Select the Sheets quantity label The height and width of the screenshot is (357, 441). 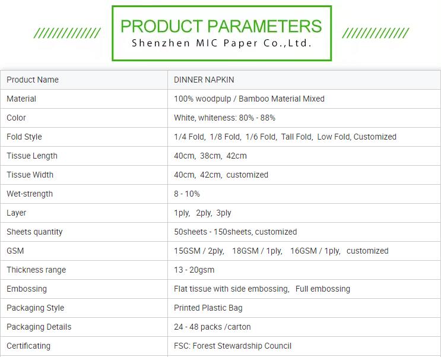point(34,232)
